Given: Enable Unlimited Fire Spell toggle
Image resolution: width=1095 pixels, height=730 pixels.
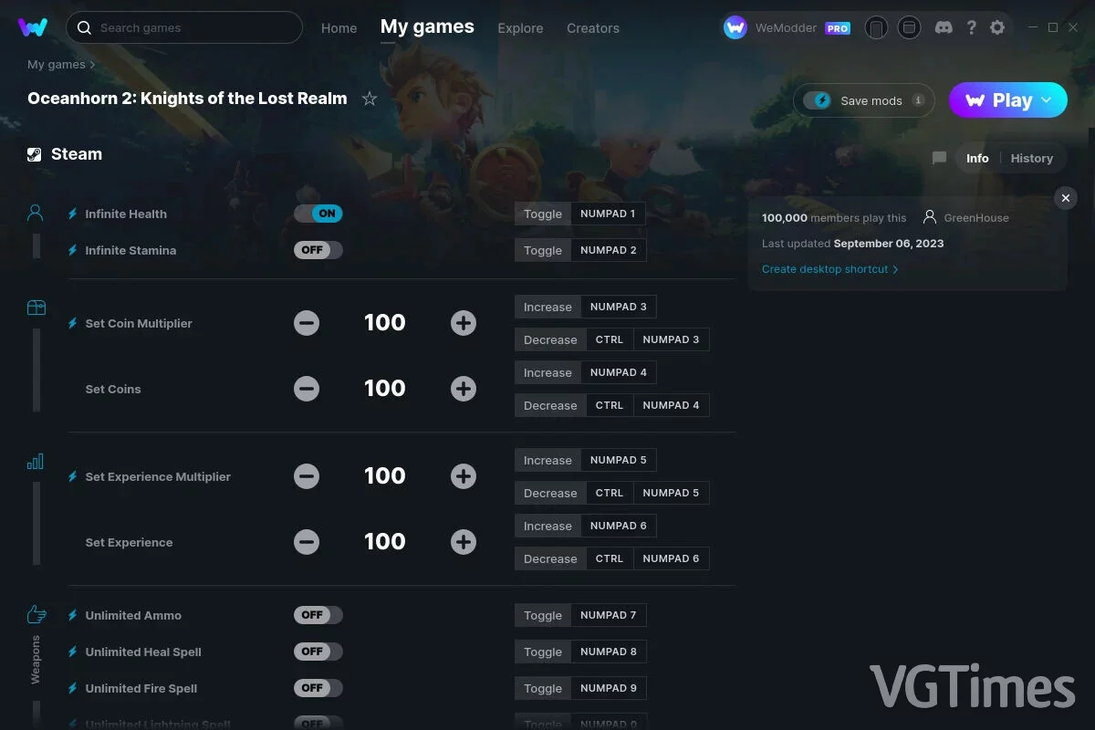Looking at the screenshot, I should (x=318, y=688).
